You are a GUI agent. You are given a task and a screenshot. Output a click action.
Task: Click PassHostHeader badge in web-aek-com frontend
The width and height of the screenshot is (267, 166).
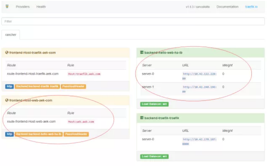[x=76, y=134]
